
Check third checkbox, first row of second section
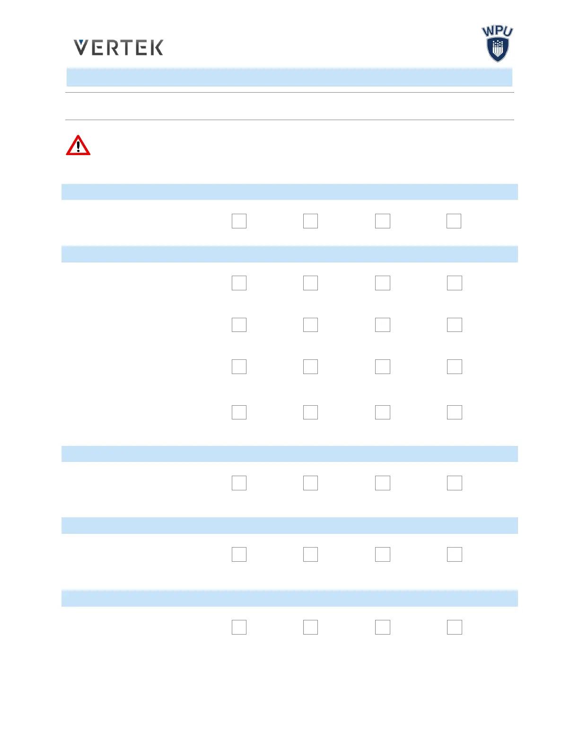coord(382,283)
